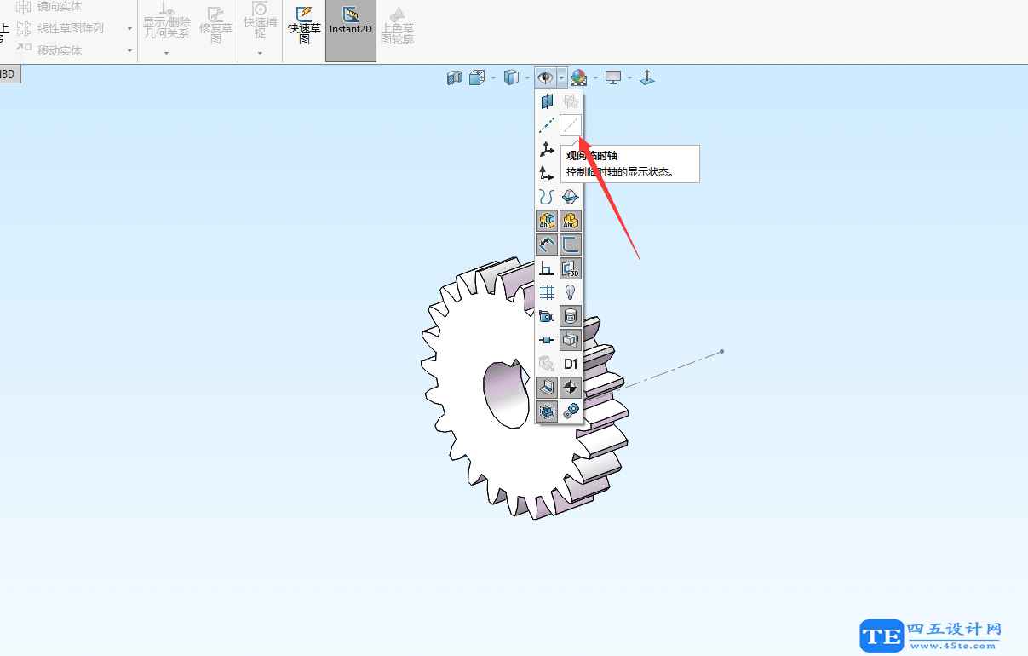Image resolution: width=1028 pixels, height=656 pixels.
Task: Click the Apply Scene sphere icon
Action: coord(577,77)
